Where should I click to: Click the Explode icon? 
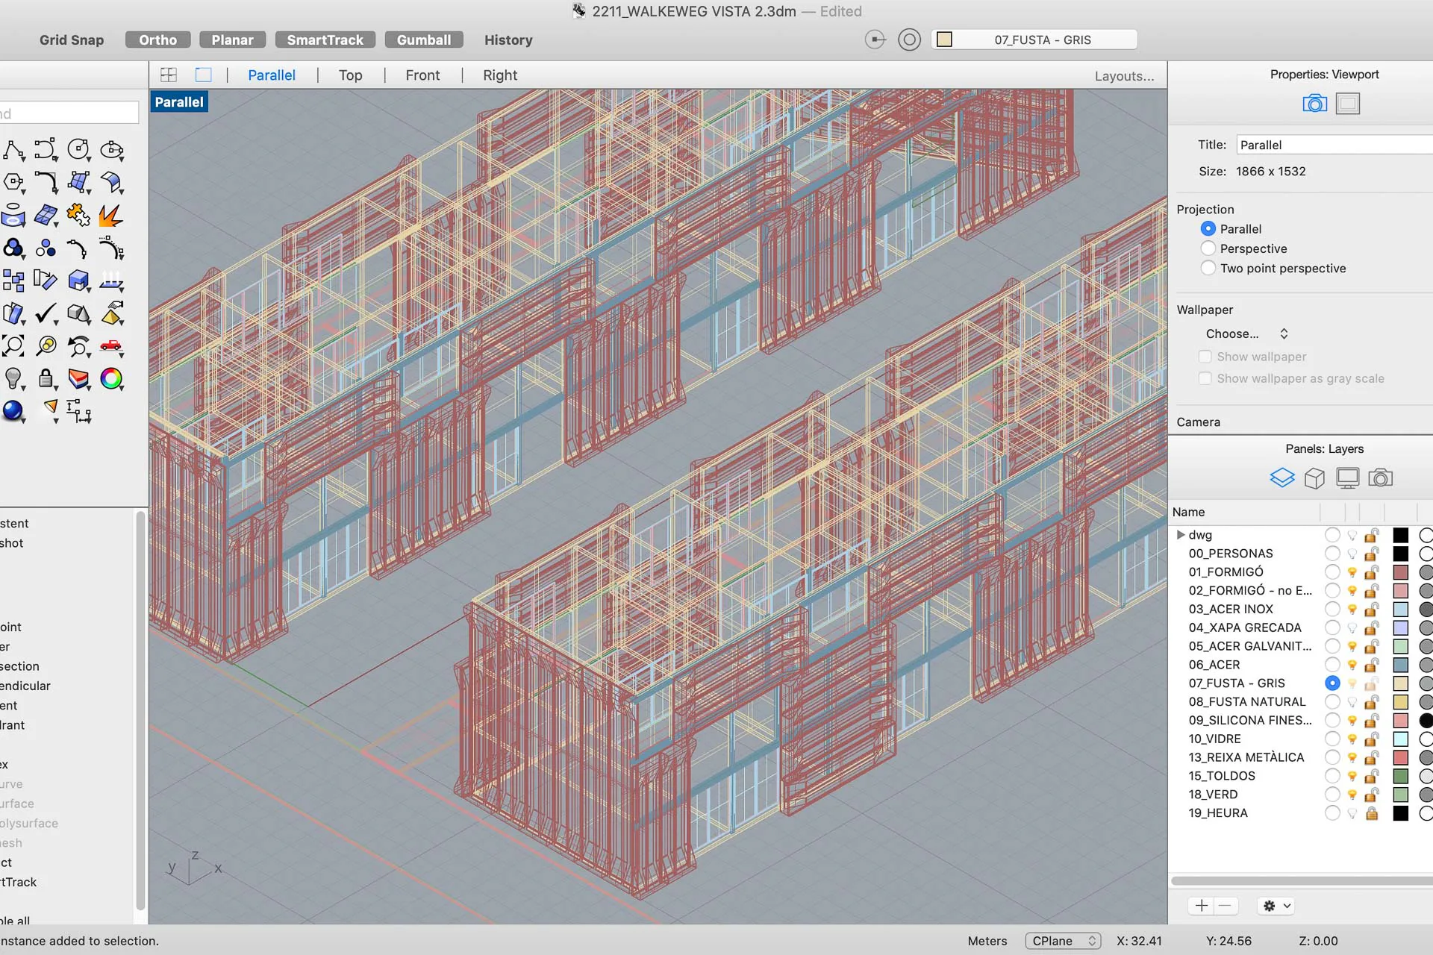(x=111, y=216)
